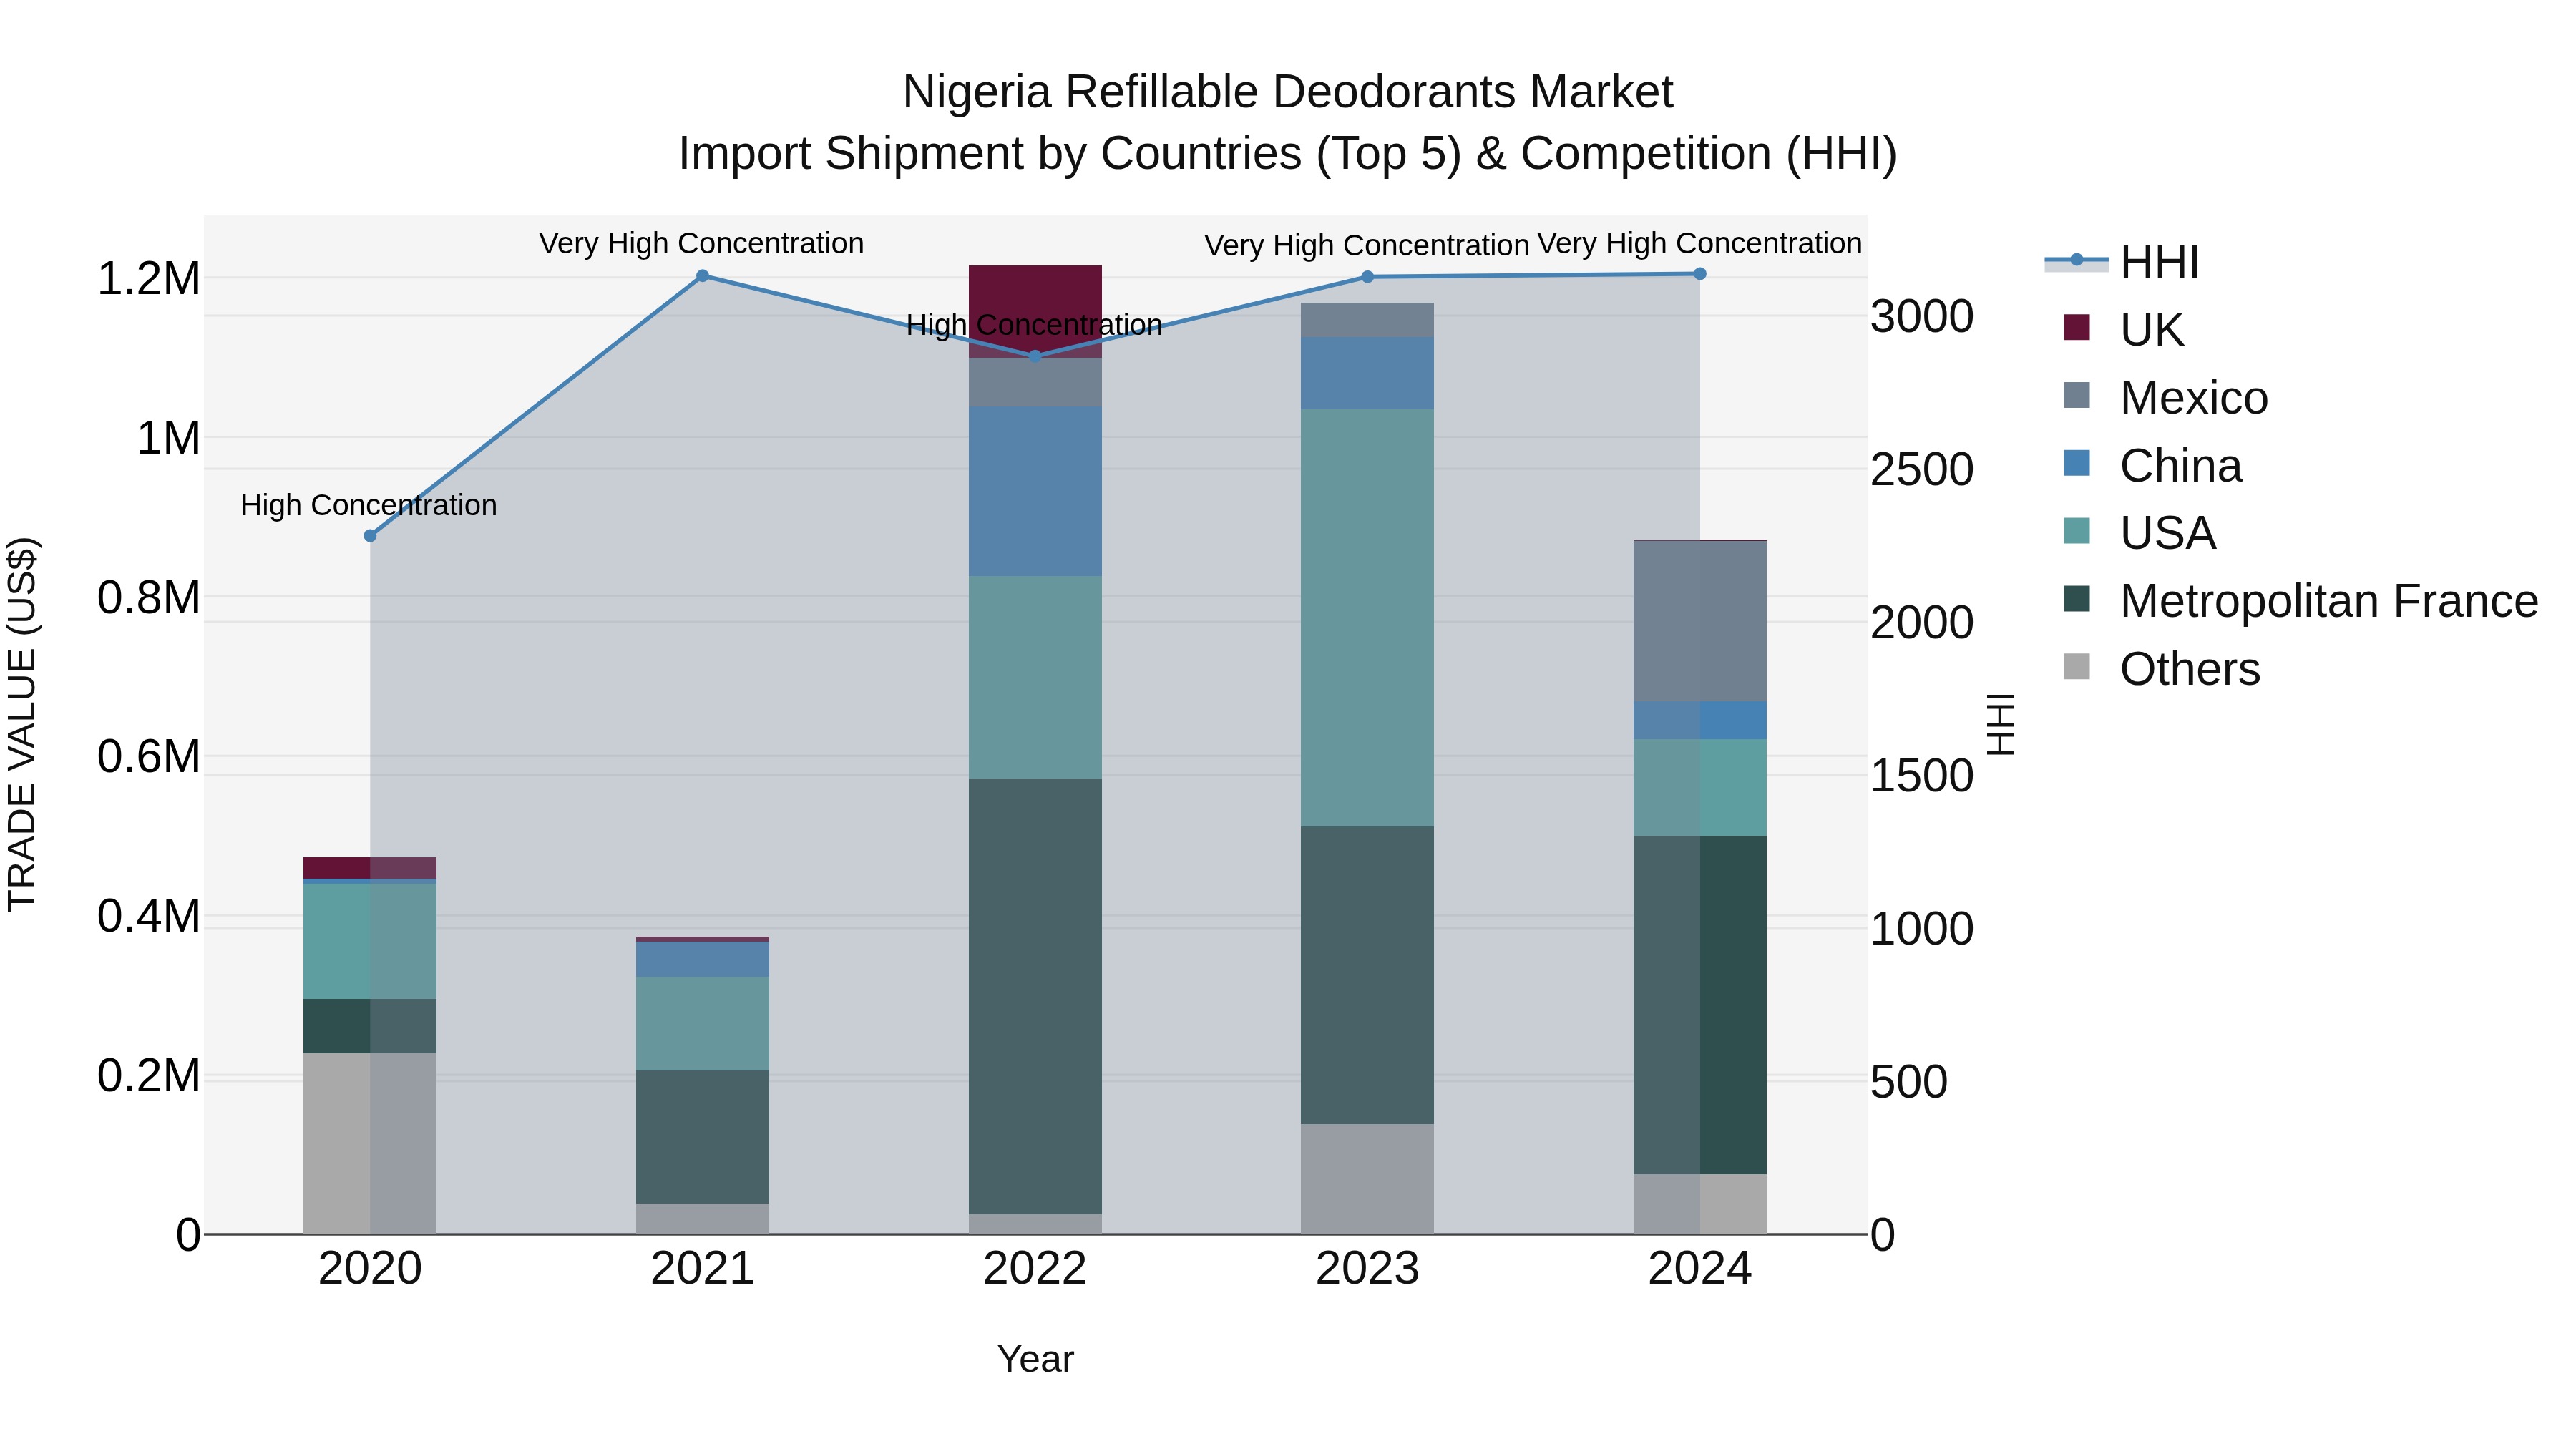Viewport: 2576px width, 1449px height.
Task: Click the '1M' left axis tick
Action: point(168,438)
